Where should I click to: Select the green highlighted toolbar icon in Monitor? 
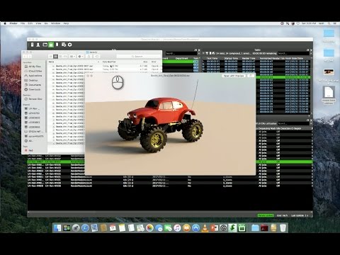click(x=51, y=45)
